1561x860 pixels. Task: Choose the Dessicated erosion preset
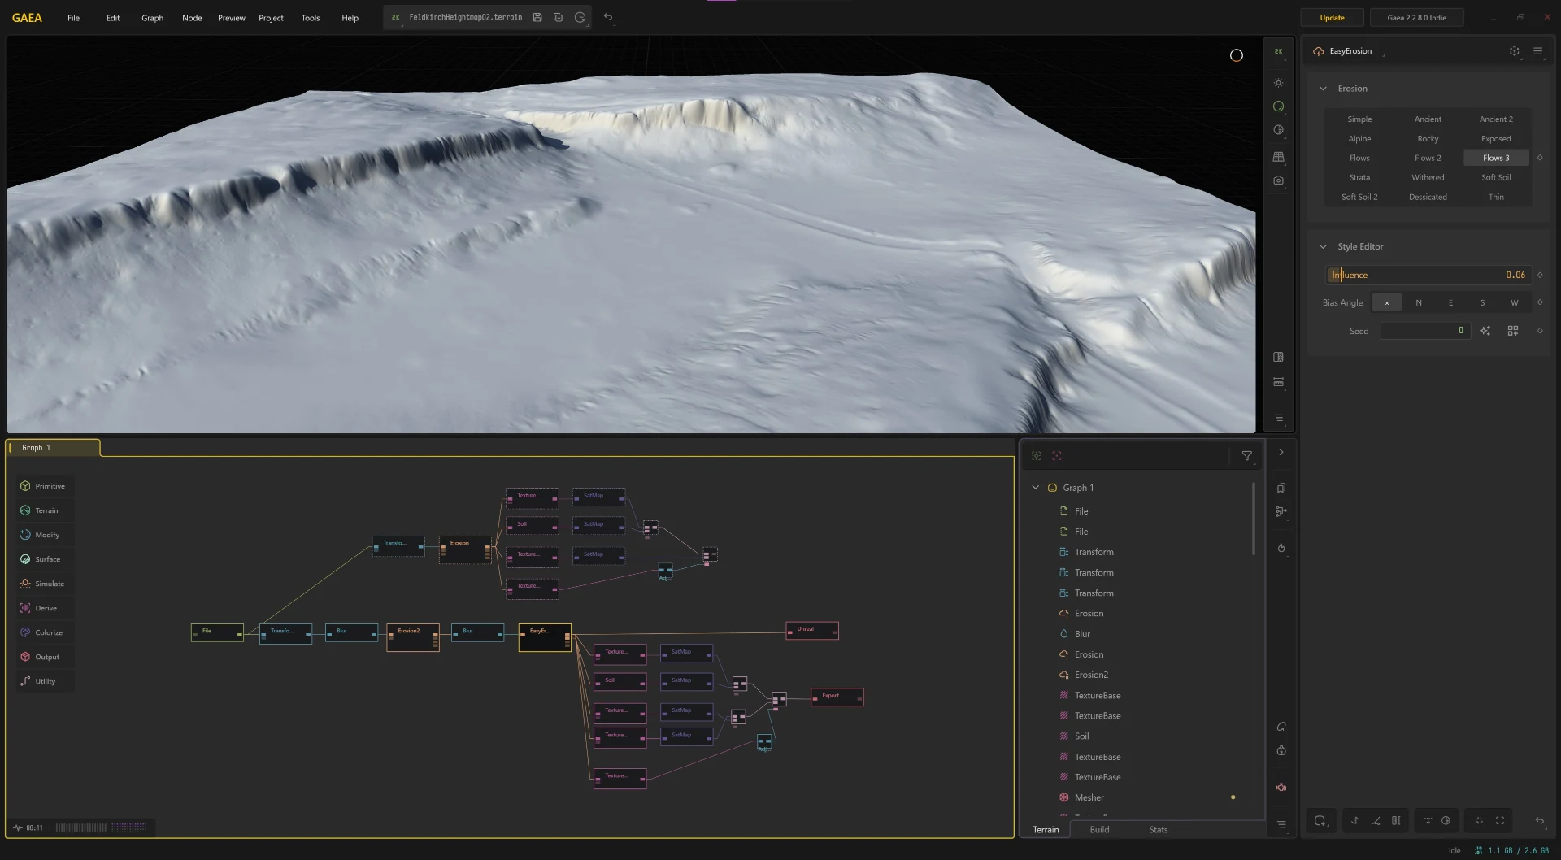pos(1428,198)
